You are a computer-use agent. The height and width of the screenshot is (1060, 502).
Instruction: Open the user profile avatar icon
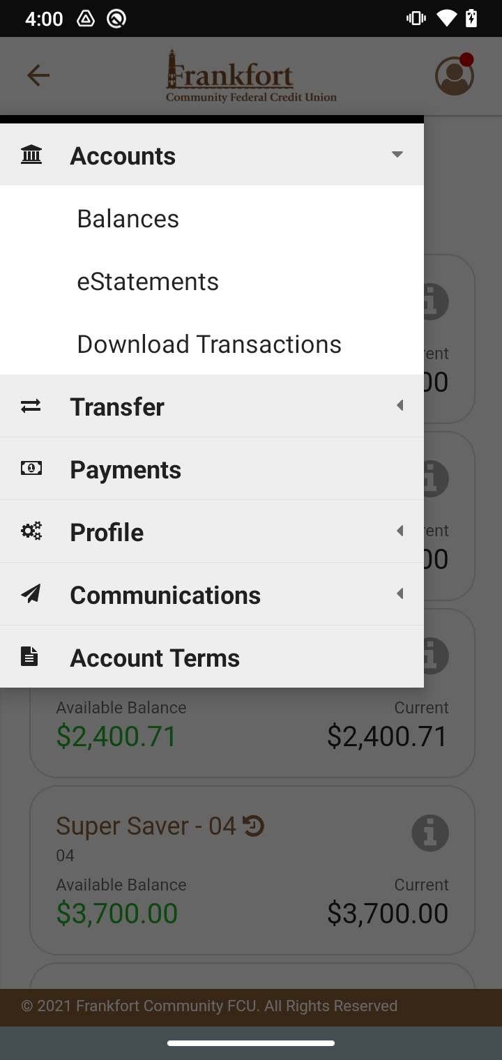(455, 75)
